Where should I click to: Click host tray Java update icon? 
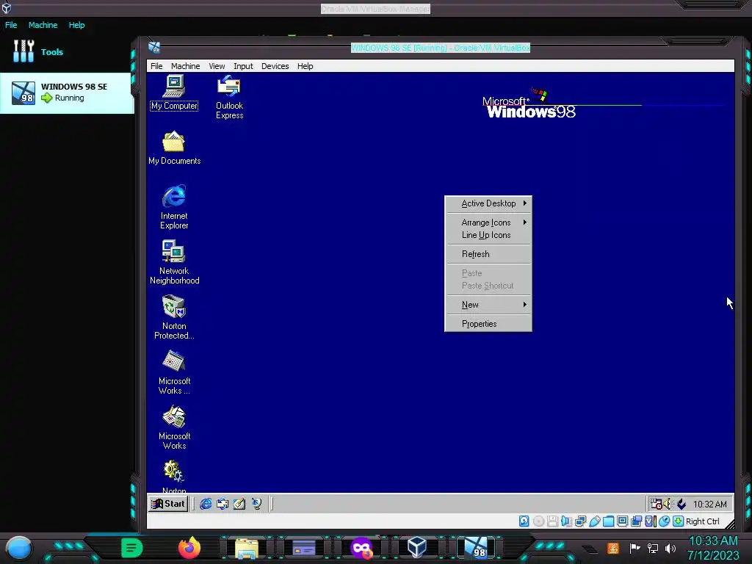pos(613,548)
